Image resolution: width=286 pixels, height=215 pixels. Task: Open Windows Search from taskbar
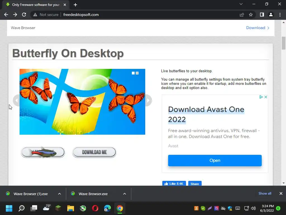[x=22, y=208]
